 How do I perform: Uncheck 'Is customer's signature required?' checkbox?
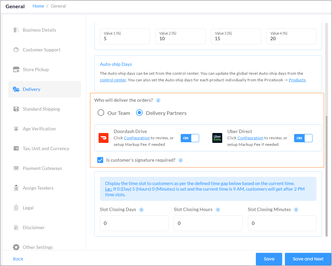(x=100, y=160)
